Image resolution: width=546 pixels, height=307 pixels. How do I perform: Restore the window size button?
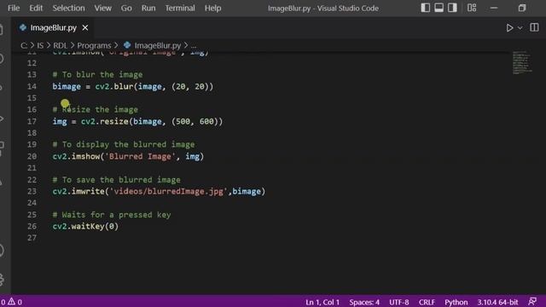click(x=521, y=8)
